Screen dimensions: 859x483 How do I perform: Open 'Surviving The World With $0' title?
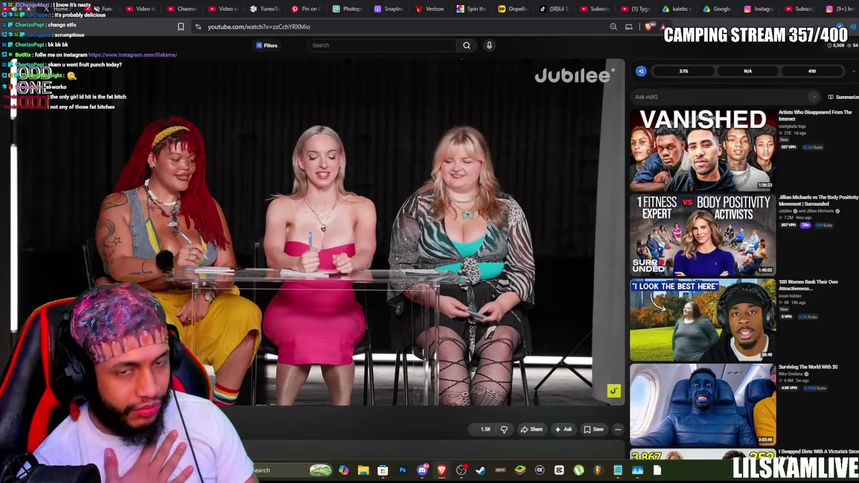808,367
